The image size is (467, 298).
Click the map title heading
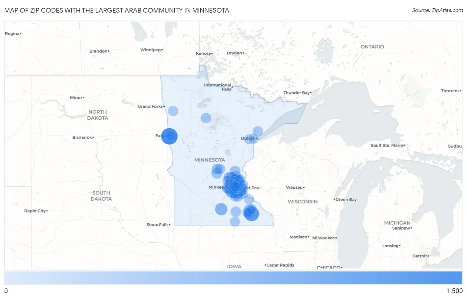point(117,10)
